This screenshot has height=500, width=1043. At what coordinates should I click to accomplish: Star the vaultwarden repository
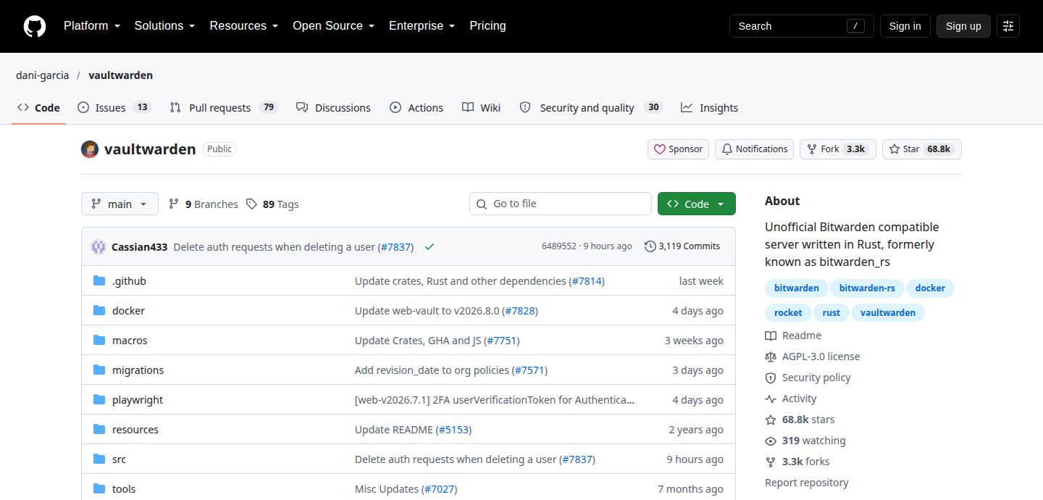point(921,149)
